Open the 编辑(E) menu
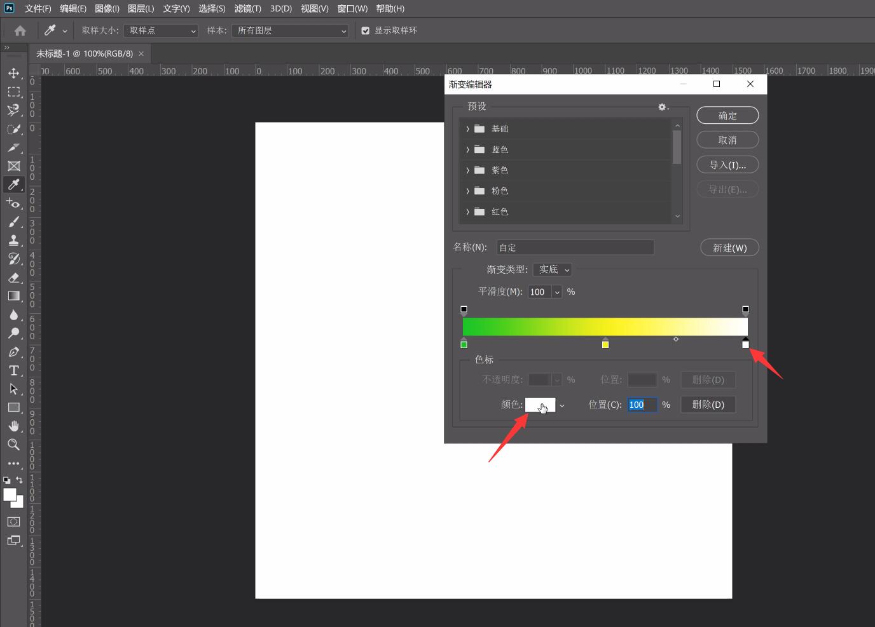Screen dimensions: 875x627 73,8
